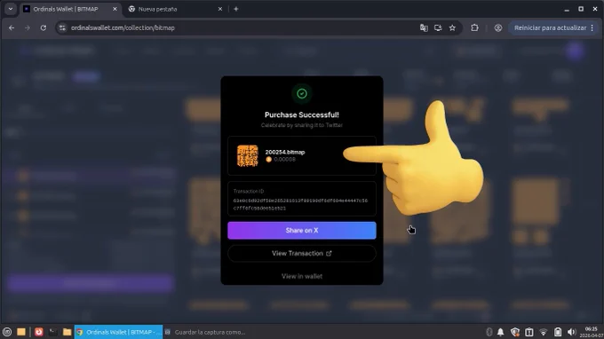Viewport: 604px width, 339px height.
Task: Click the 200254.bitmap name
Action: (x=284, y=152)
